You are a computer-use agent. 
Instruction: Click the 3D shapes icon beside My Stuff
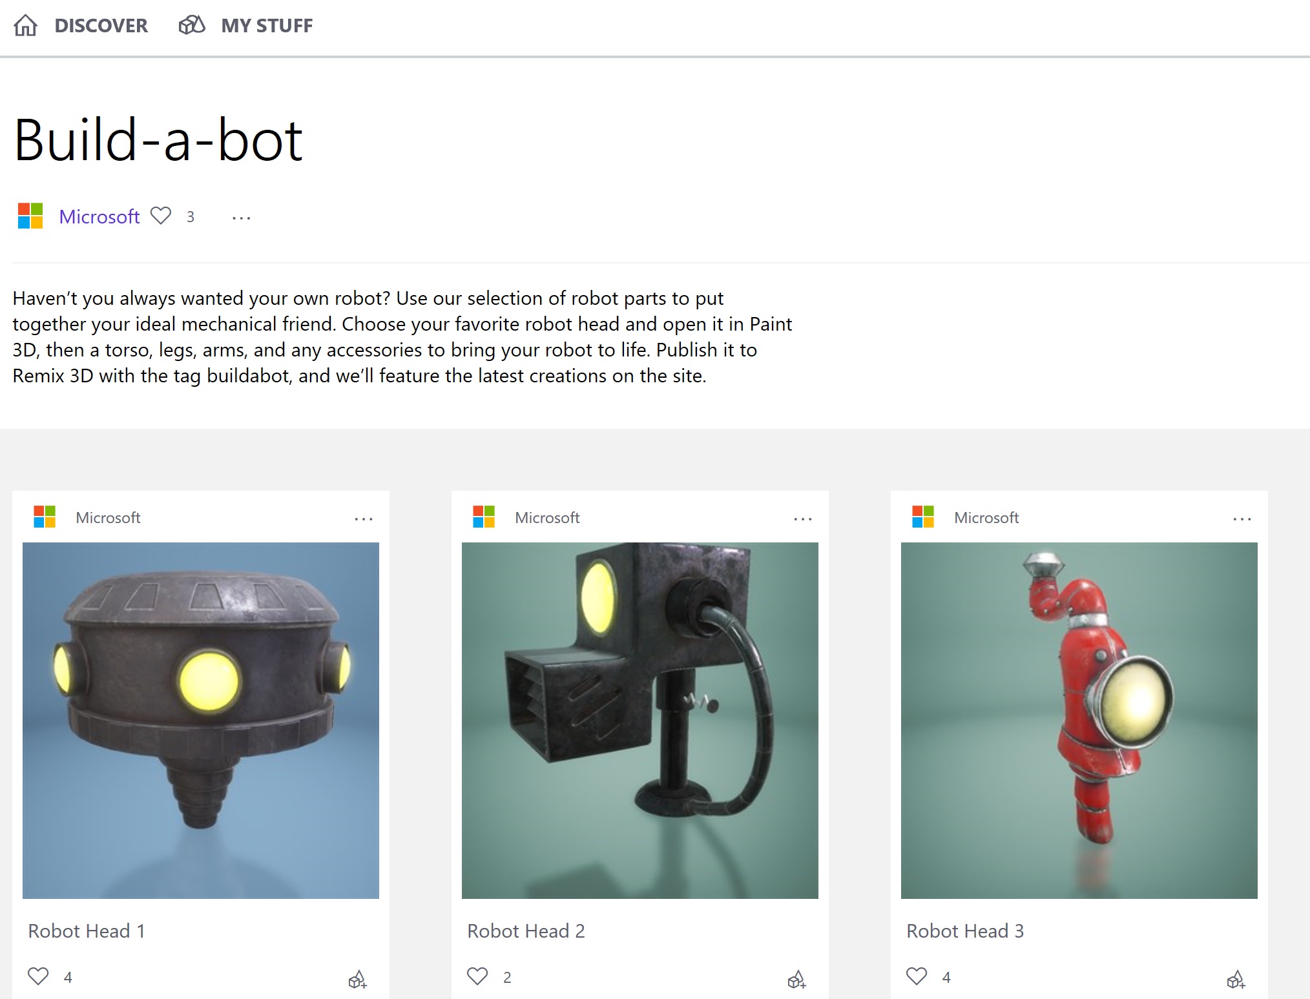(192, 25)
